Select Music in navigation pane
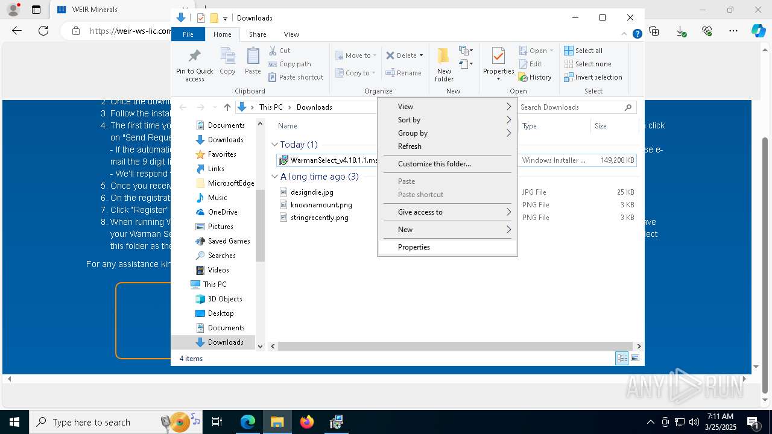The height and width of the screenshot is (434, 772). click(x=217, y=198)
